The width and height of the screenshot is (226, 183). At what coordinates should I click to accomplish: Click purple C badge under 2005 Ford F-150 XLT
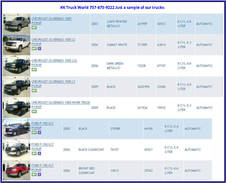click(39, 132)
